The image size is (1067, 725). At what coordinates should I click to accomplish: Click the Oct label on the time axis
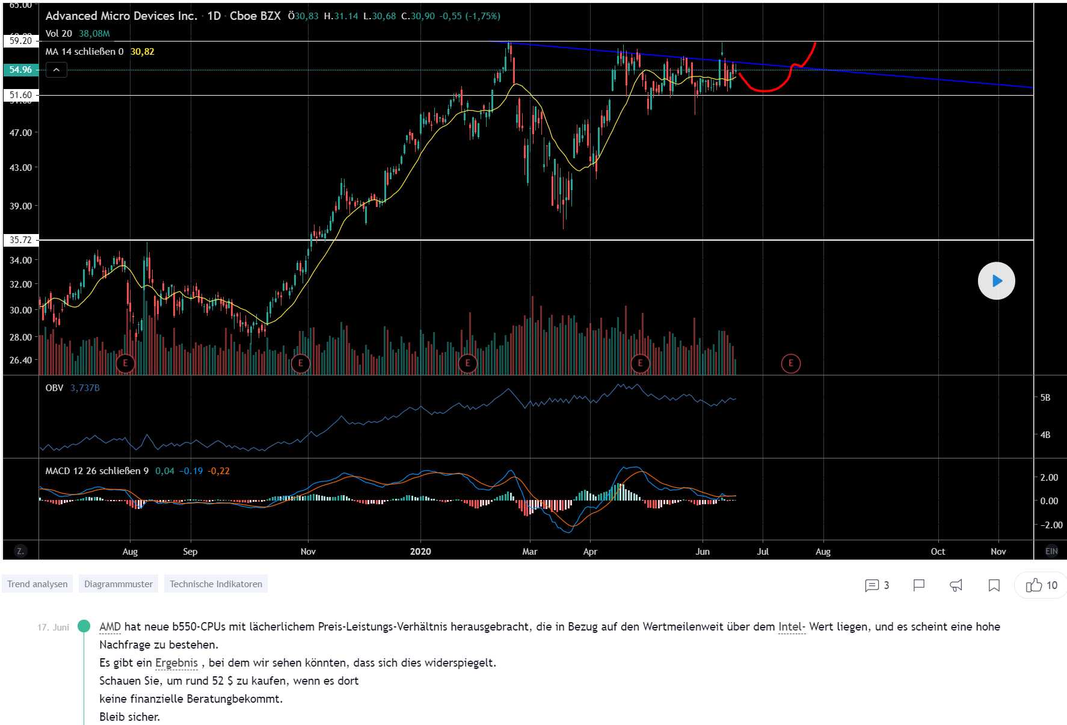[938, 551]
